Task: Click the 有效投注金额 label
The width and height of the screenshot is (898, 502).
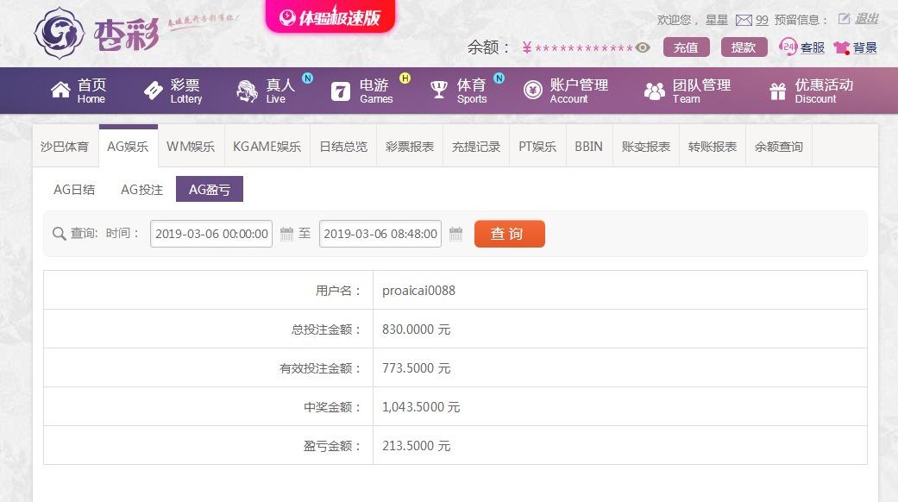Action: coord(320,368)
